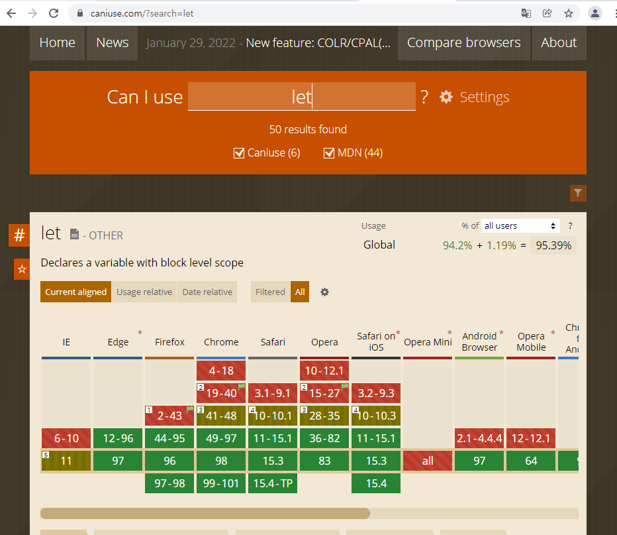Viewport: 617px width, 535px height.
Task: Click the browser address bar
Action: click(291, 13)
